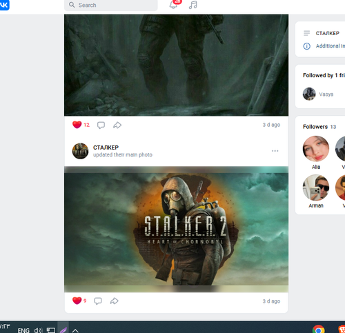This screenshot has width=345, height=333.
Task: Open the VK home logo
Action: pos(4,5)
